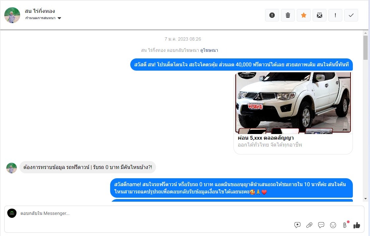
Task: Click the chat scrollbar down arrow
Action: (x=365, y=198)
